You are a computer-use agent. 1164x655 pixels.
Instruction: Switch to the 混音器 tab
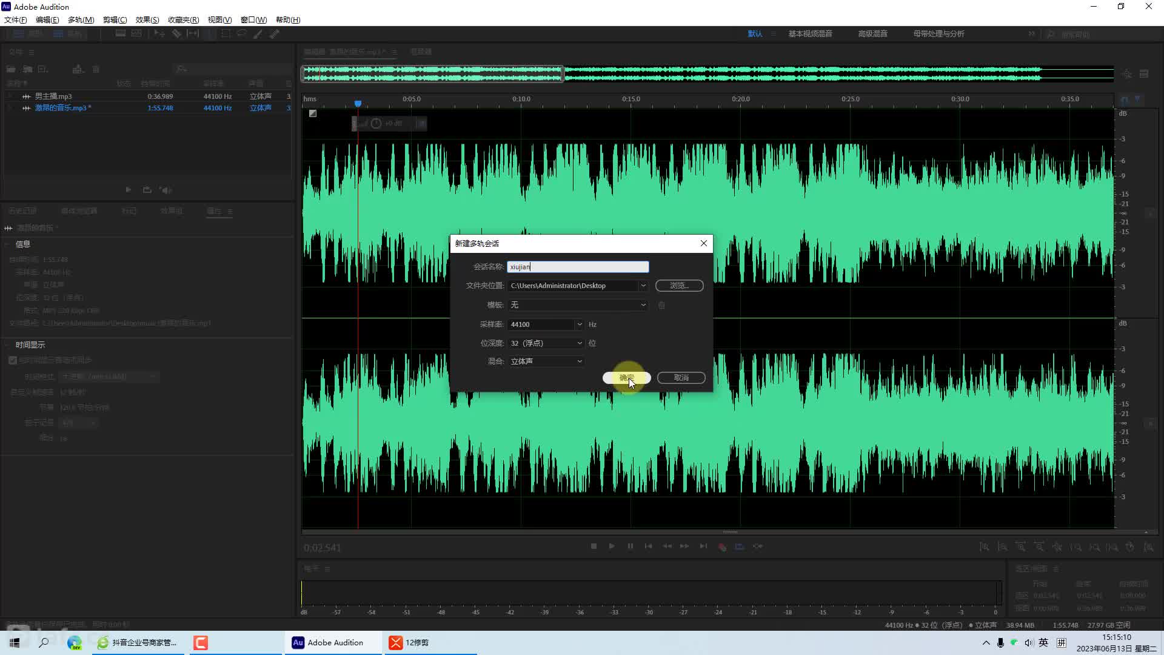[x=421, y=52]
